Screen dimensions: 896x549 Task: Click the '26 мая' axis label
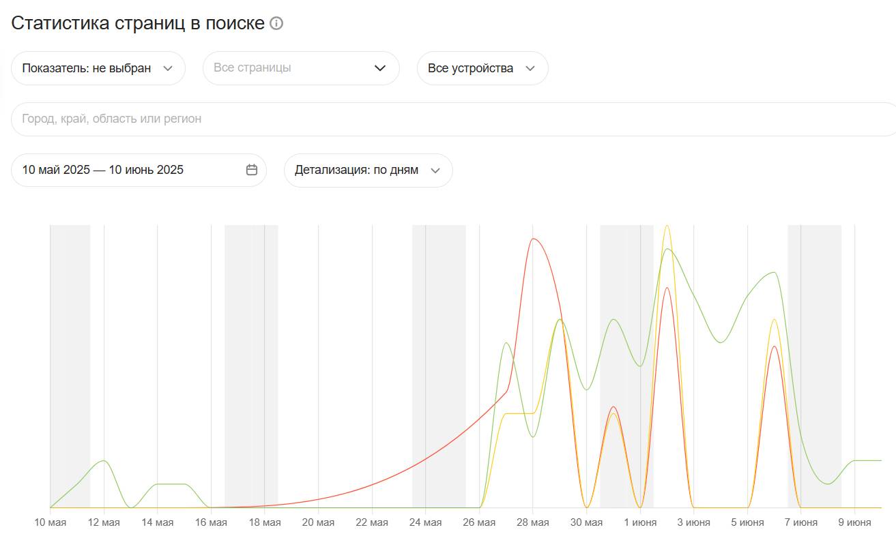point(479,523)
